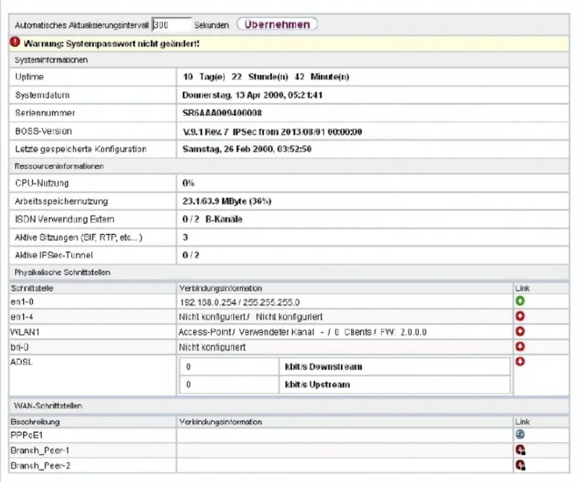
Task: Click 'Nicht konfiguriert / Nicht konfiguriert' for en1-4
Action: (250, 317)
